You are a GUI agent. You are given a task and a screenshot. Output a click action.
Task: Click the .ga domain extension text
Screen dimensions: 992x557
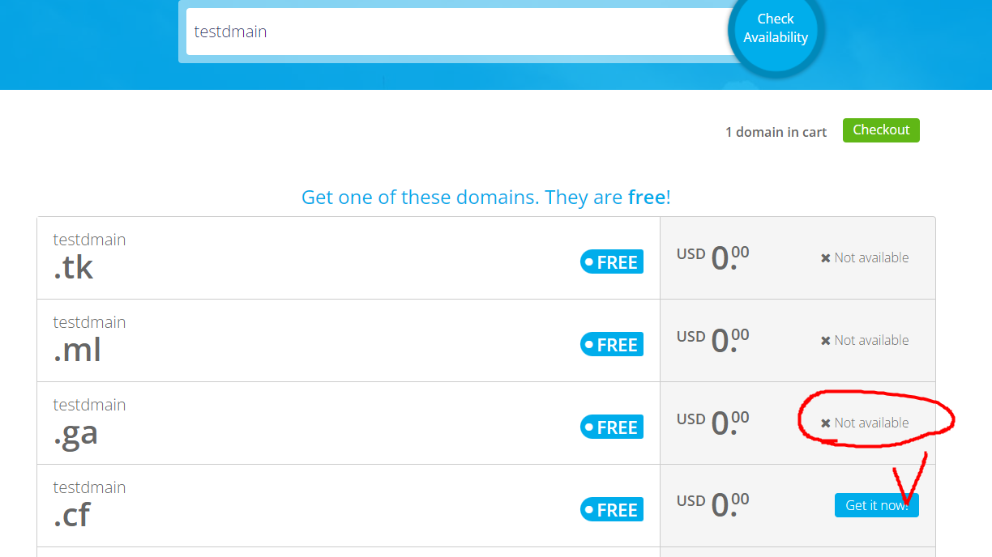click(x=76, y=434)
